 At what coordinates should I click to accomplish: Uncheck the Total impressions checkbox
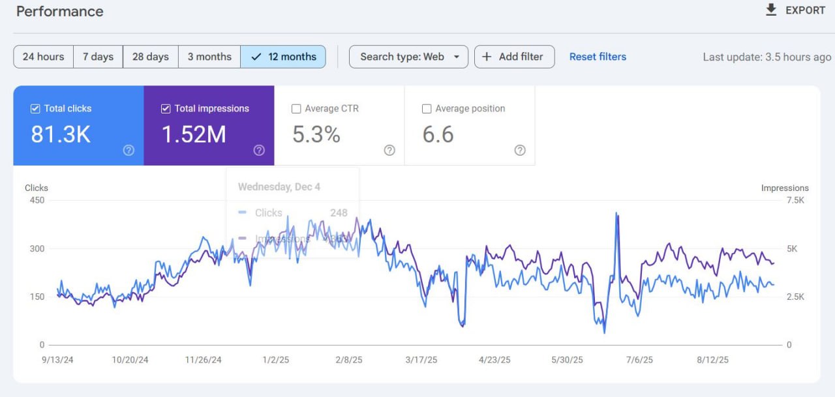(x=166, y=109)
